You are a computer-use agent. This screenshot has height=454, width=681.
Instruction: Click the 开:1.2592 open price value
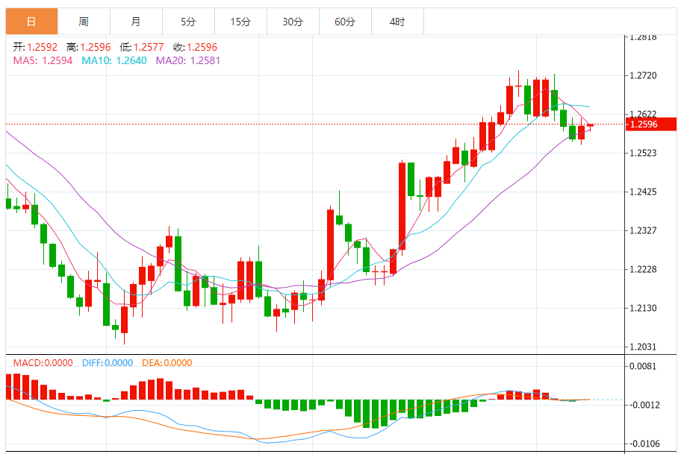(35, 47)
